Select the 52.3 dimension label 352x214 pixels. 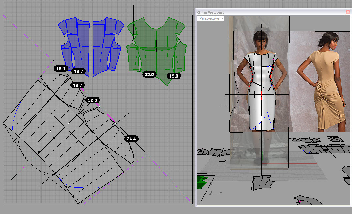[x=93, y=100]
